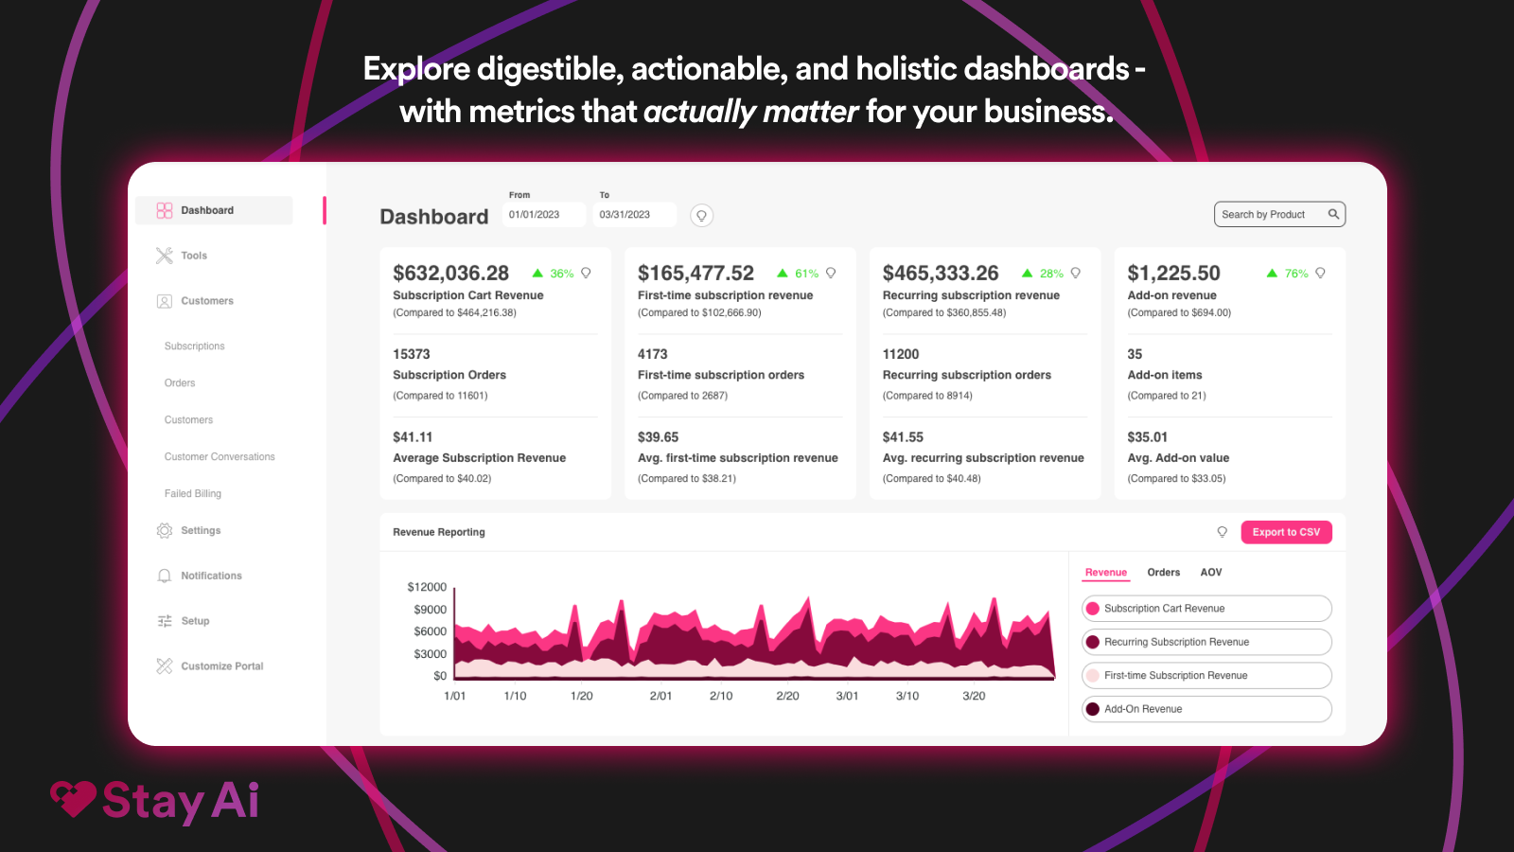Viewport: 1514px width, 852px height.
Task: Click the Notifications bell icon
Action: click(163, 575)
